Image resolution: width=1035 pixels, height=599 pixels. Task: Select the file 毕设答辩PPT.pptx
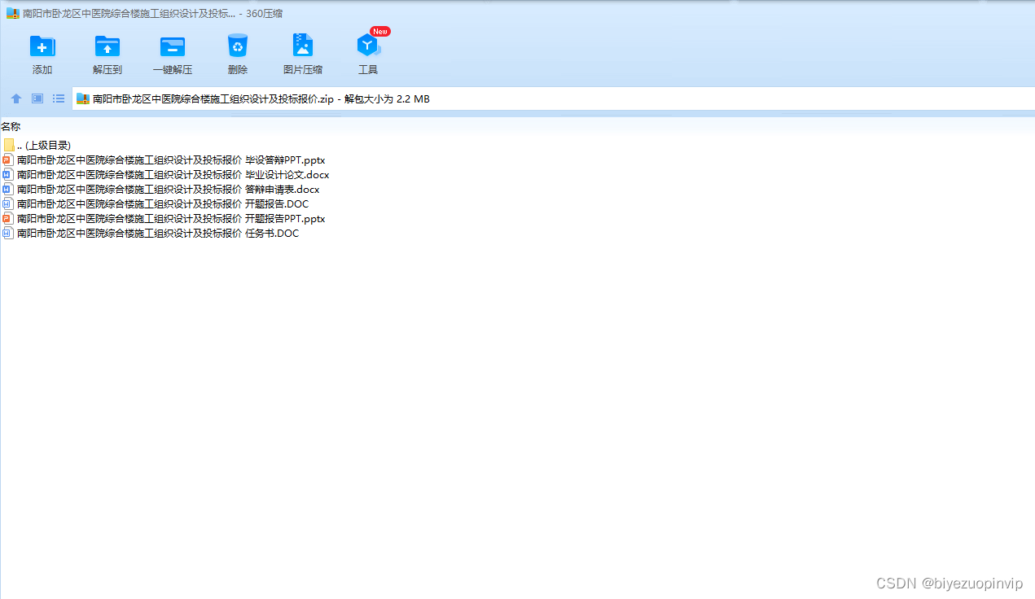(164, 160)
